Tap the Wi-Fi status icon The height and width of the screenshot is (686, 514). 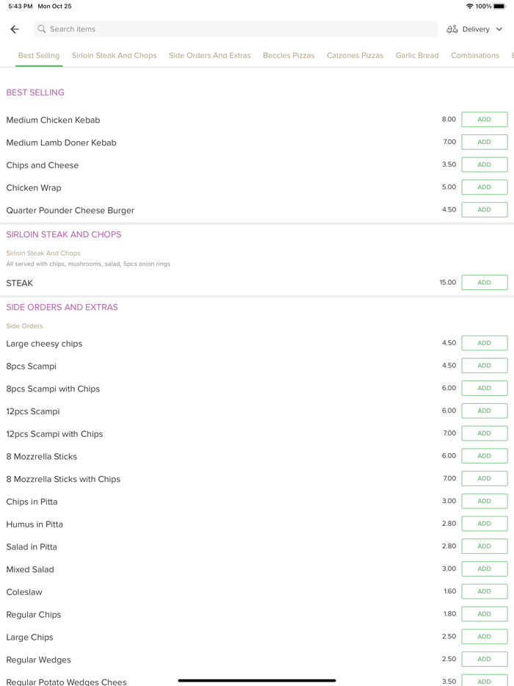(470, 7)
